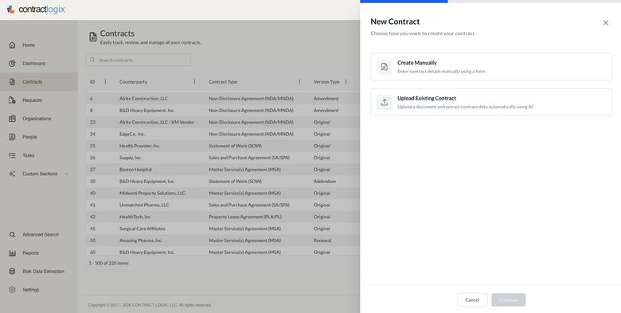
Task: Open the Counterparty column options menu
Action: (194, 81)
